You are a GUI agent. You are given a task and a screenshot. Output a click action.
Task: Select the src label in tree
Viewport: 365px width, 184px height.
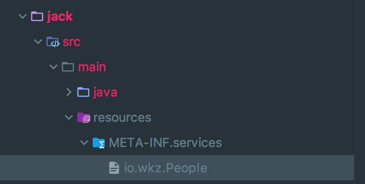pyautogui.click(x=72, y=42)
